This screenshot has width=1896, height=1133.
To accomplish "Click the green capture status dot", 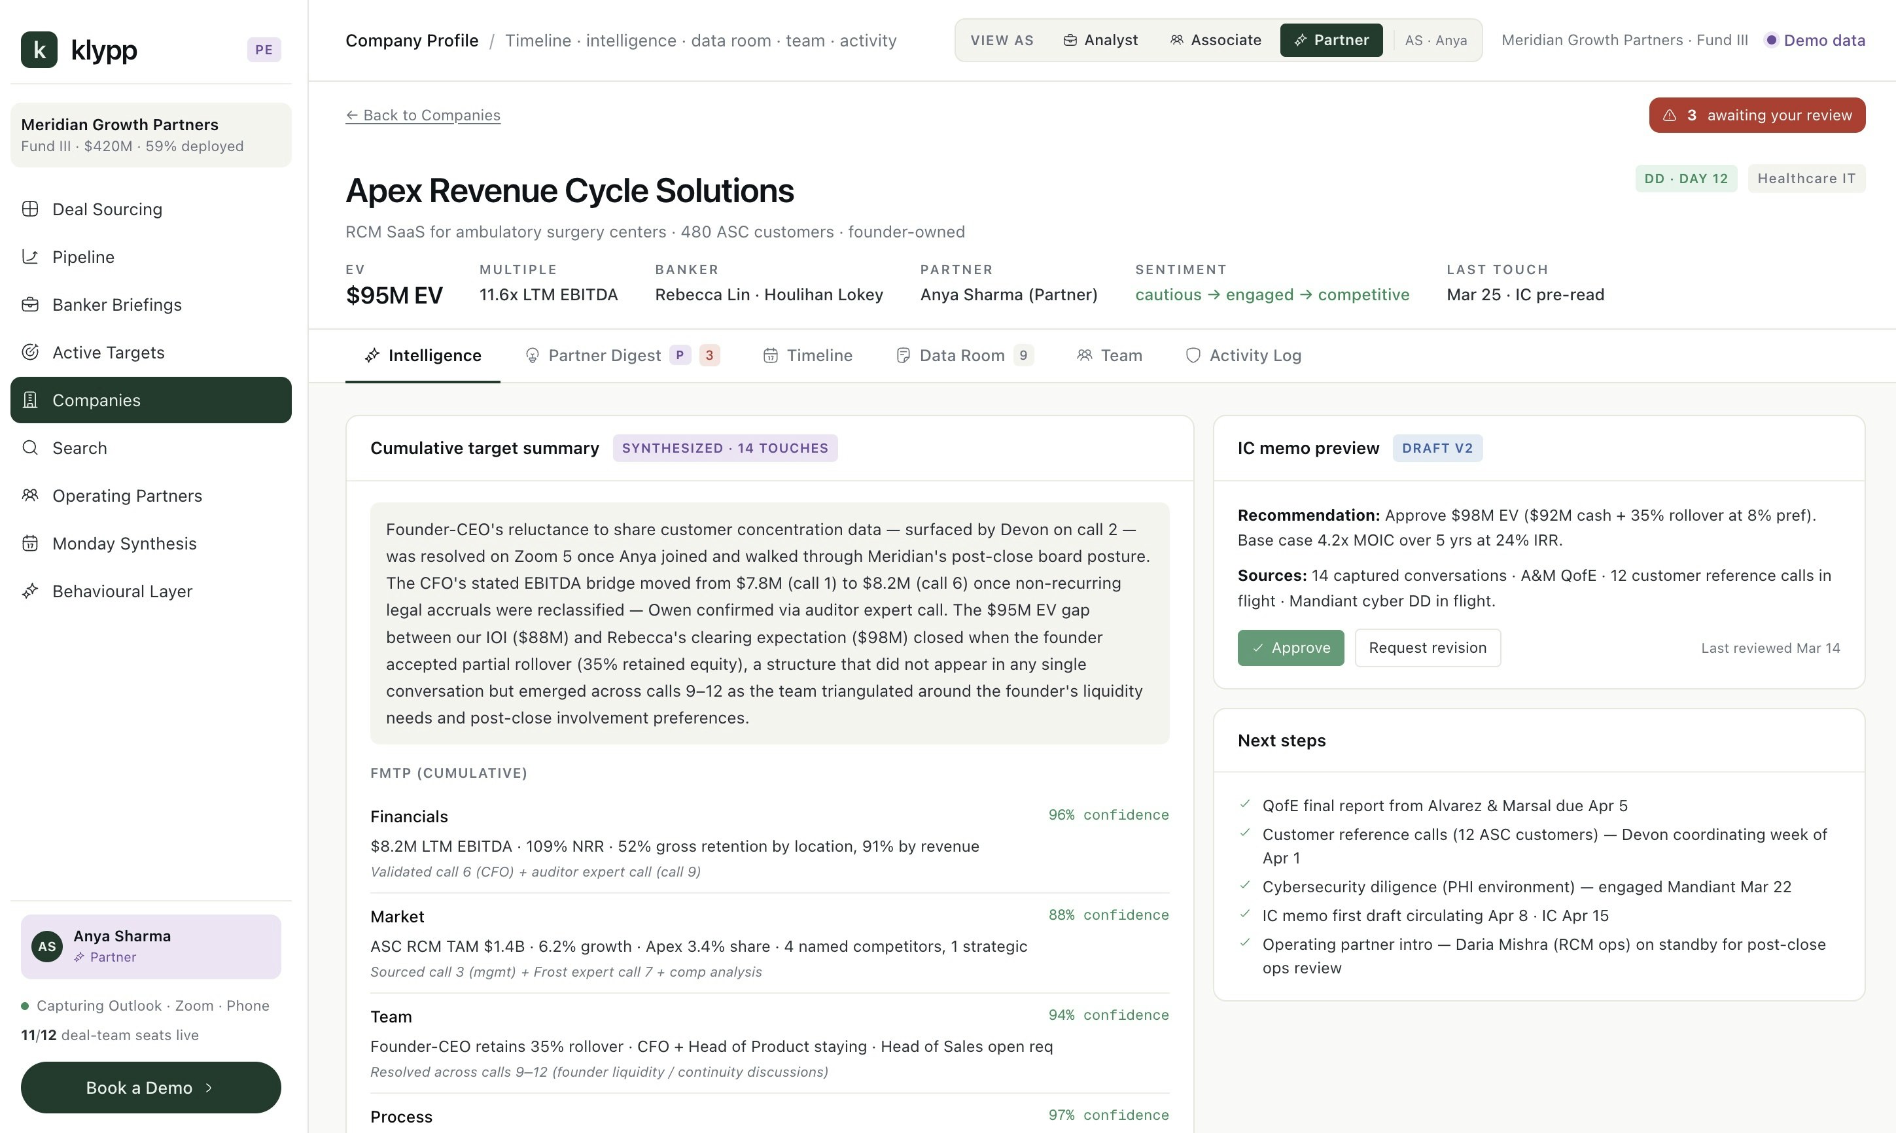I will pos(26,1006).
